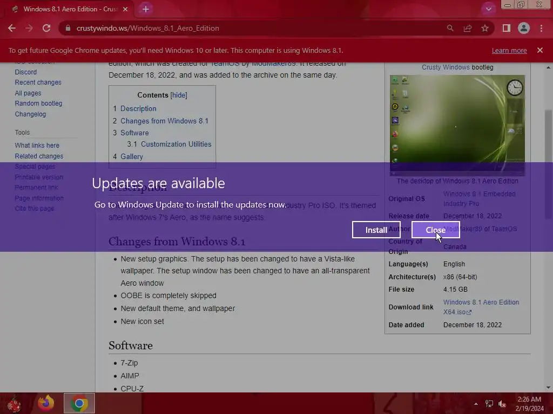Reload the page with the refresh icon
This screenshot has width=553, height=414.
(46, 28)
